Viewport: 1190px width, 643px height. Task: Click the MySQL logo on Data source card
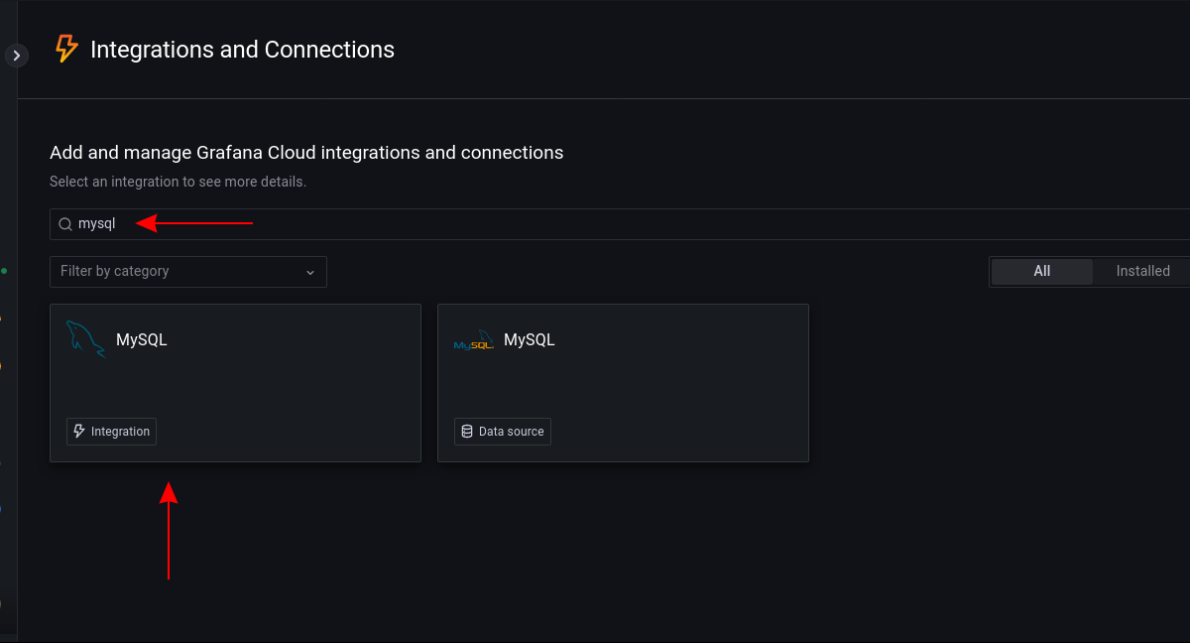(473, 340)
